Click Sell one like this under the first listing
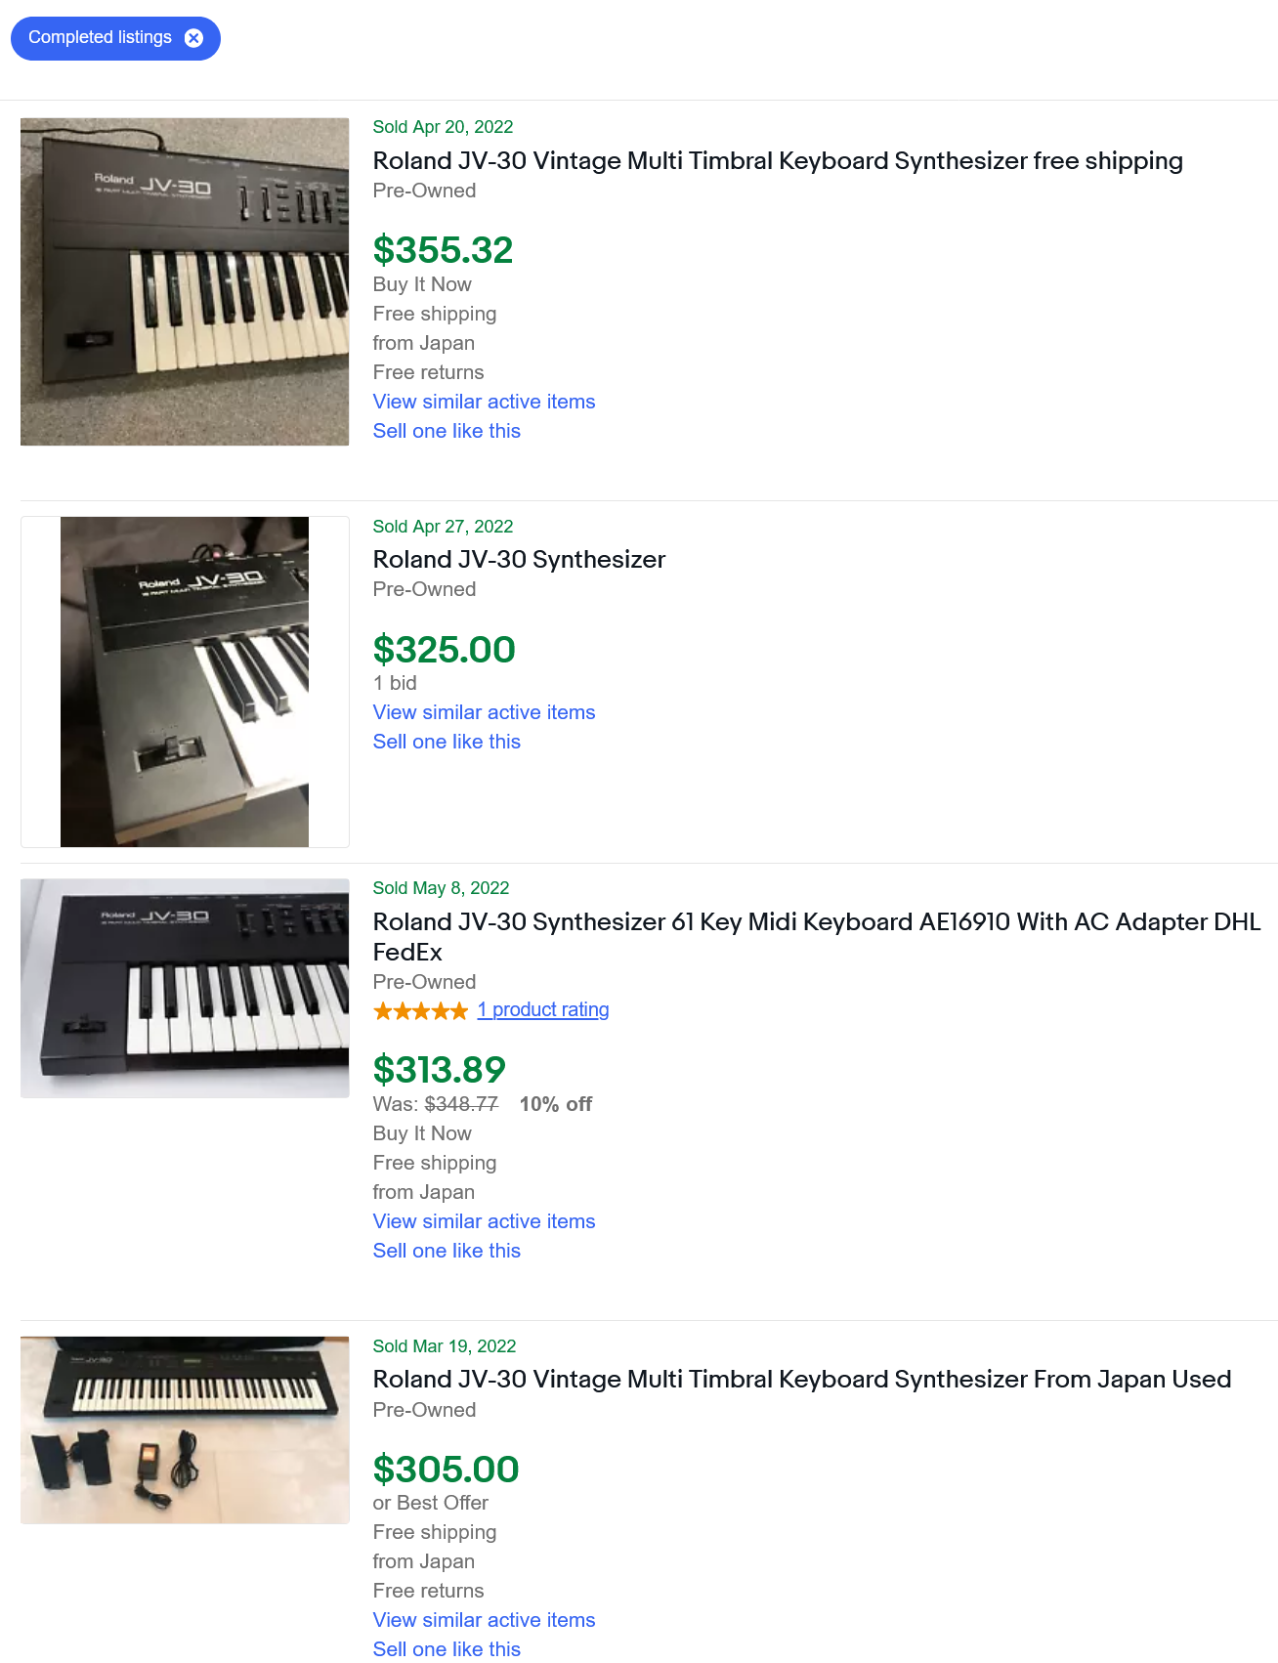The height and width of the screenshot is (1663, 1278). [447, 431]
